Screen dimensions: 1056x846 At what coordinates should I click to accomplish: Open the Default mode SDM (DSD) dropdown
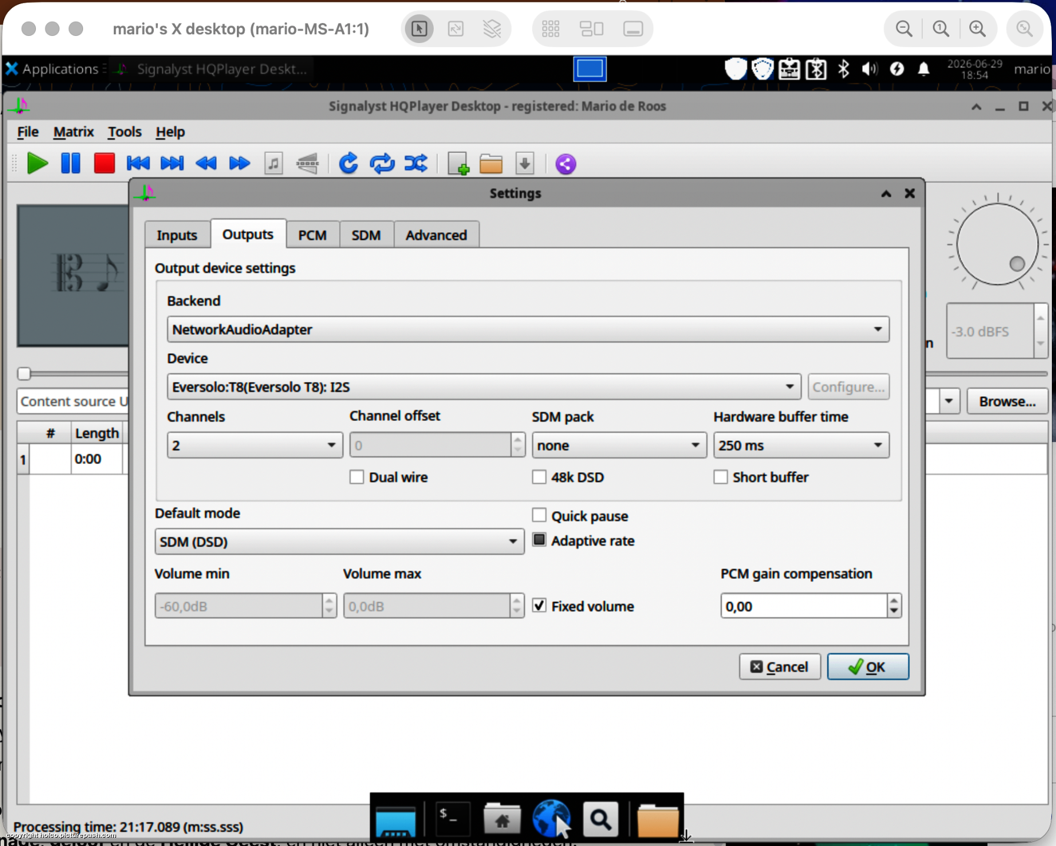[339, 541]
